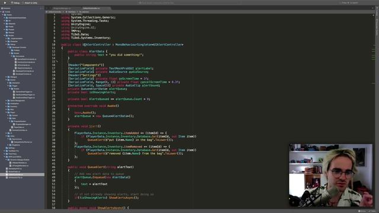The height and width of the screenshot is (213, 379).
Task: Click the Solution panel header
Action: 7,8
